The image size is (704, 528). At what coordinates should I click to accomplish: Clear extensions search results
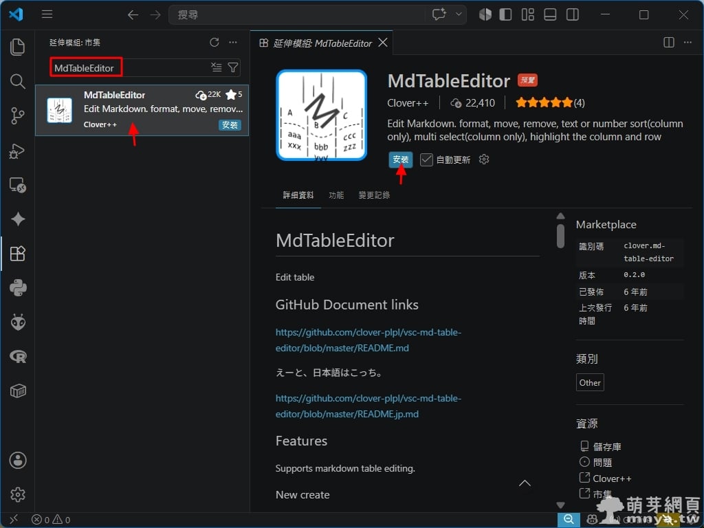click(x=217, y=67)
